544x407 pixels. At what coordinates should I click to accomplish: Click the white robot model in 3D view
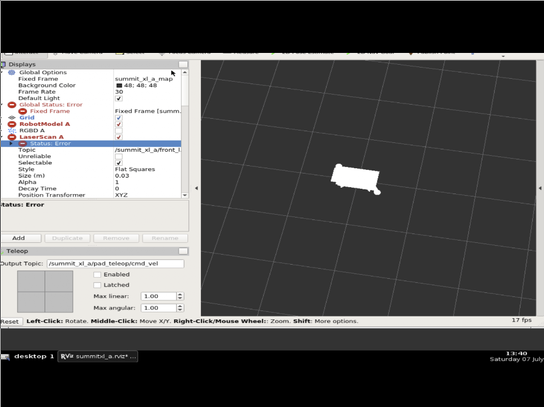pos(355,179)
